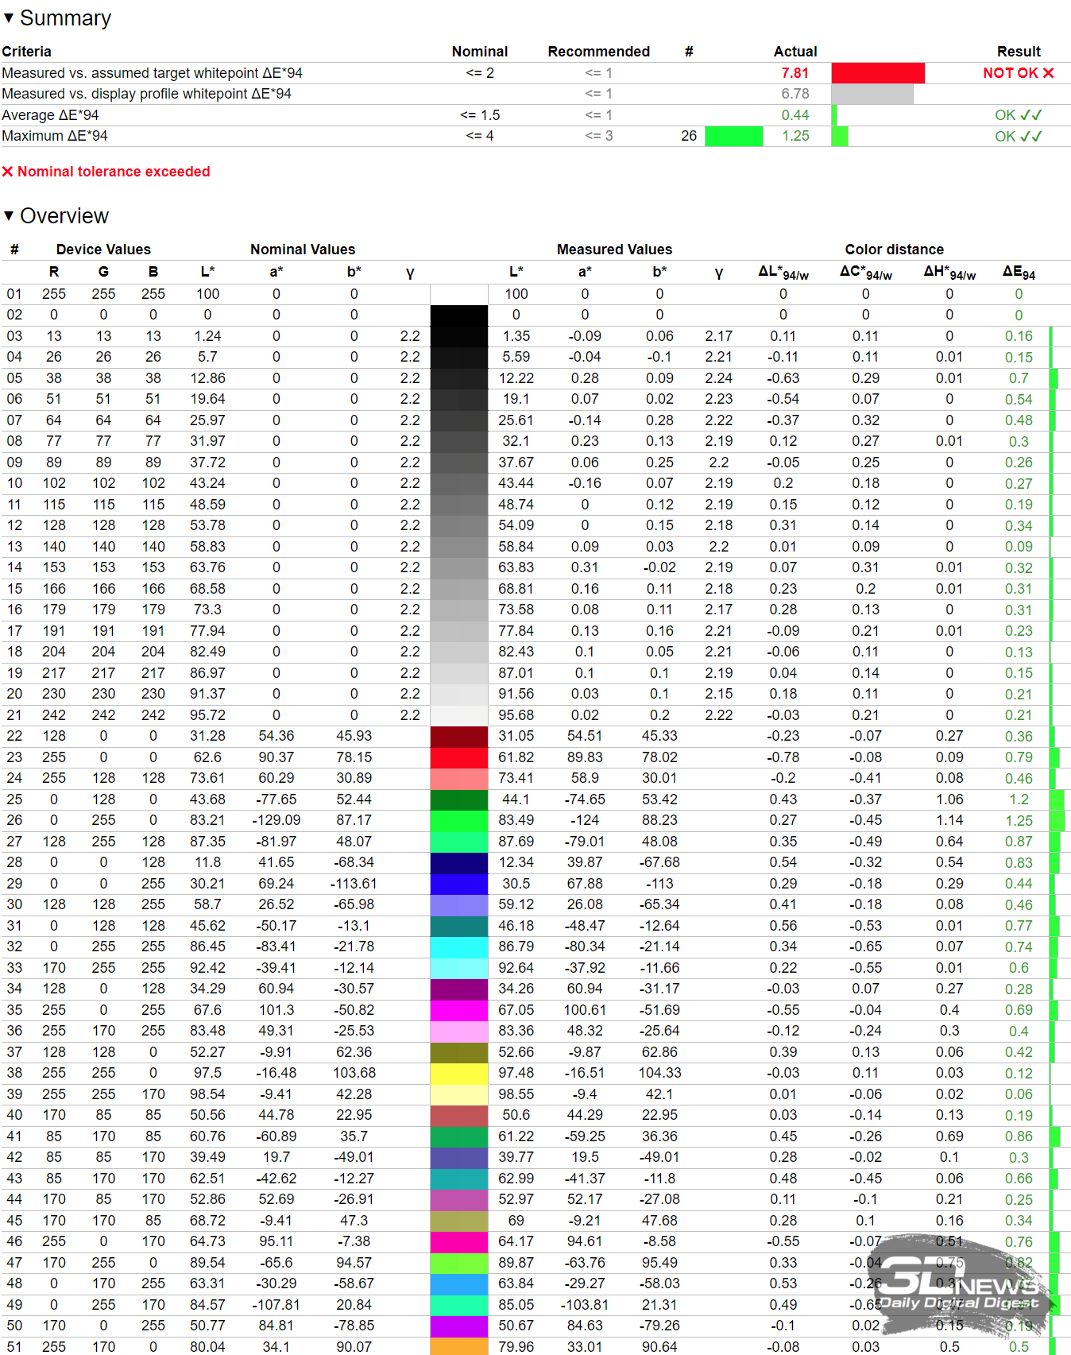Click the Device Values header
The height and width of the screenshot is (1355, 1071).
coord(103,250)
